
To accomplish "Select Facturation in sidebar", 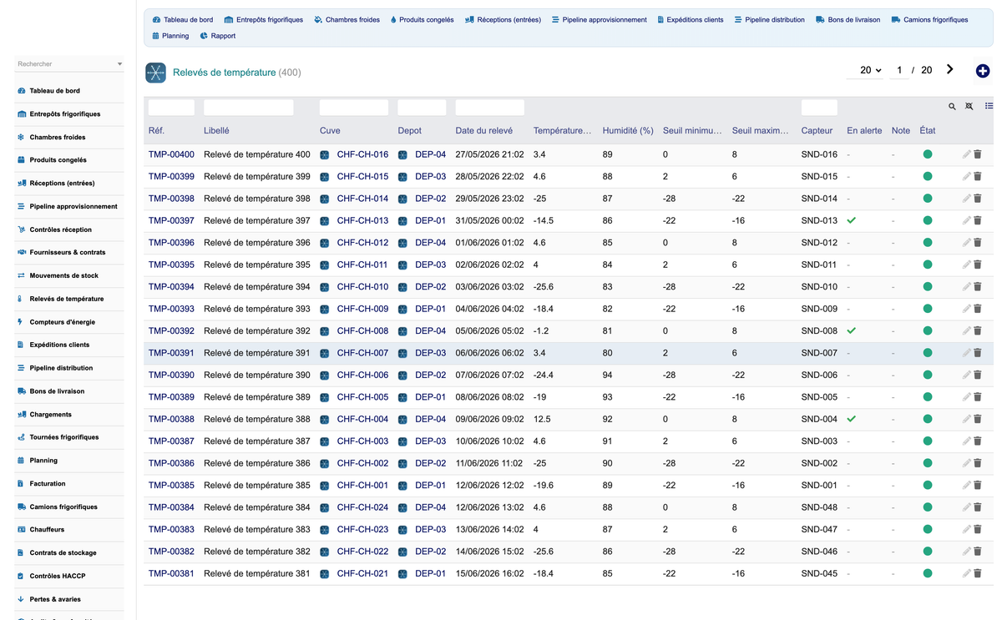I will point(48,483).
